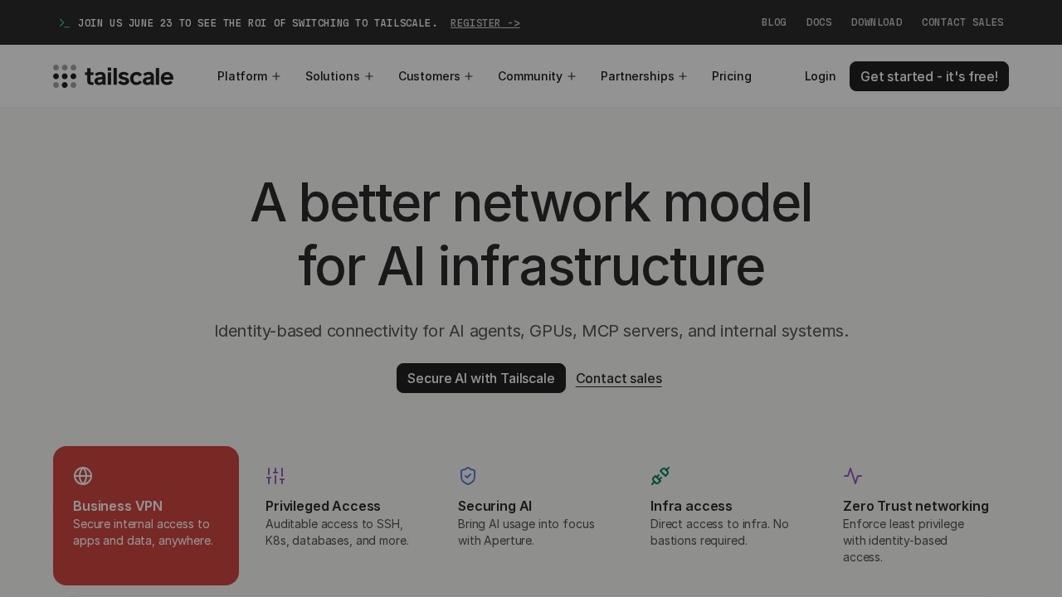The image size is (1062, 597).
Task: Open the Pricing page
Action: point(732,76)
